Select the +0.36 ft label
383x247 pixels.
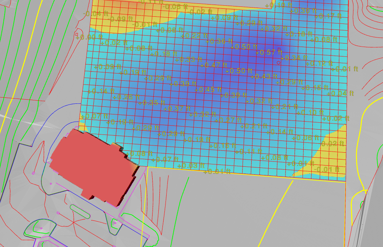(219, 41)
